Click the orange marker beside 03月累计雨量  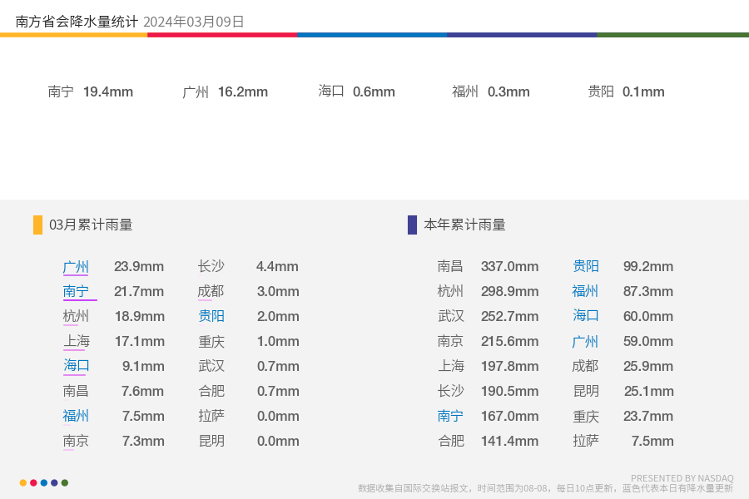[x=37, y=225]
